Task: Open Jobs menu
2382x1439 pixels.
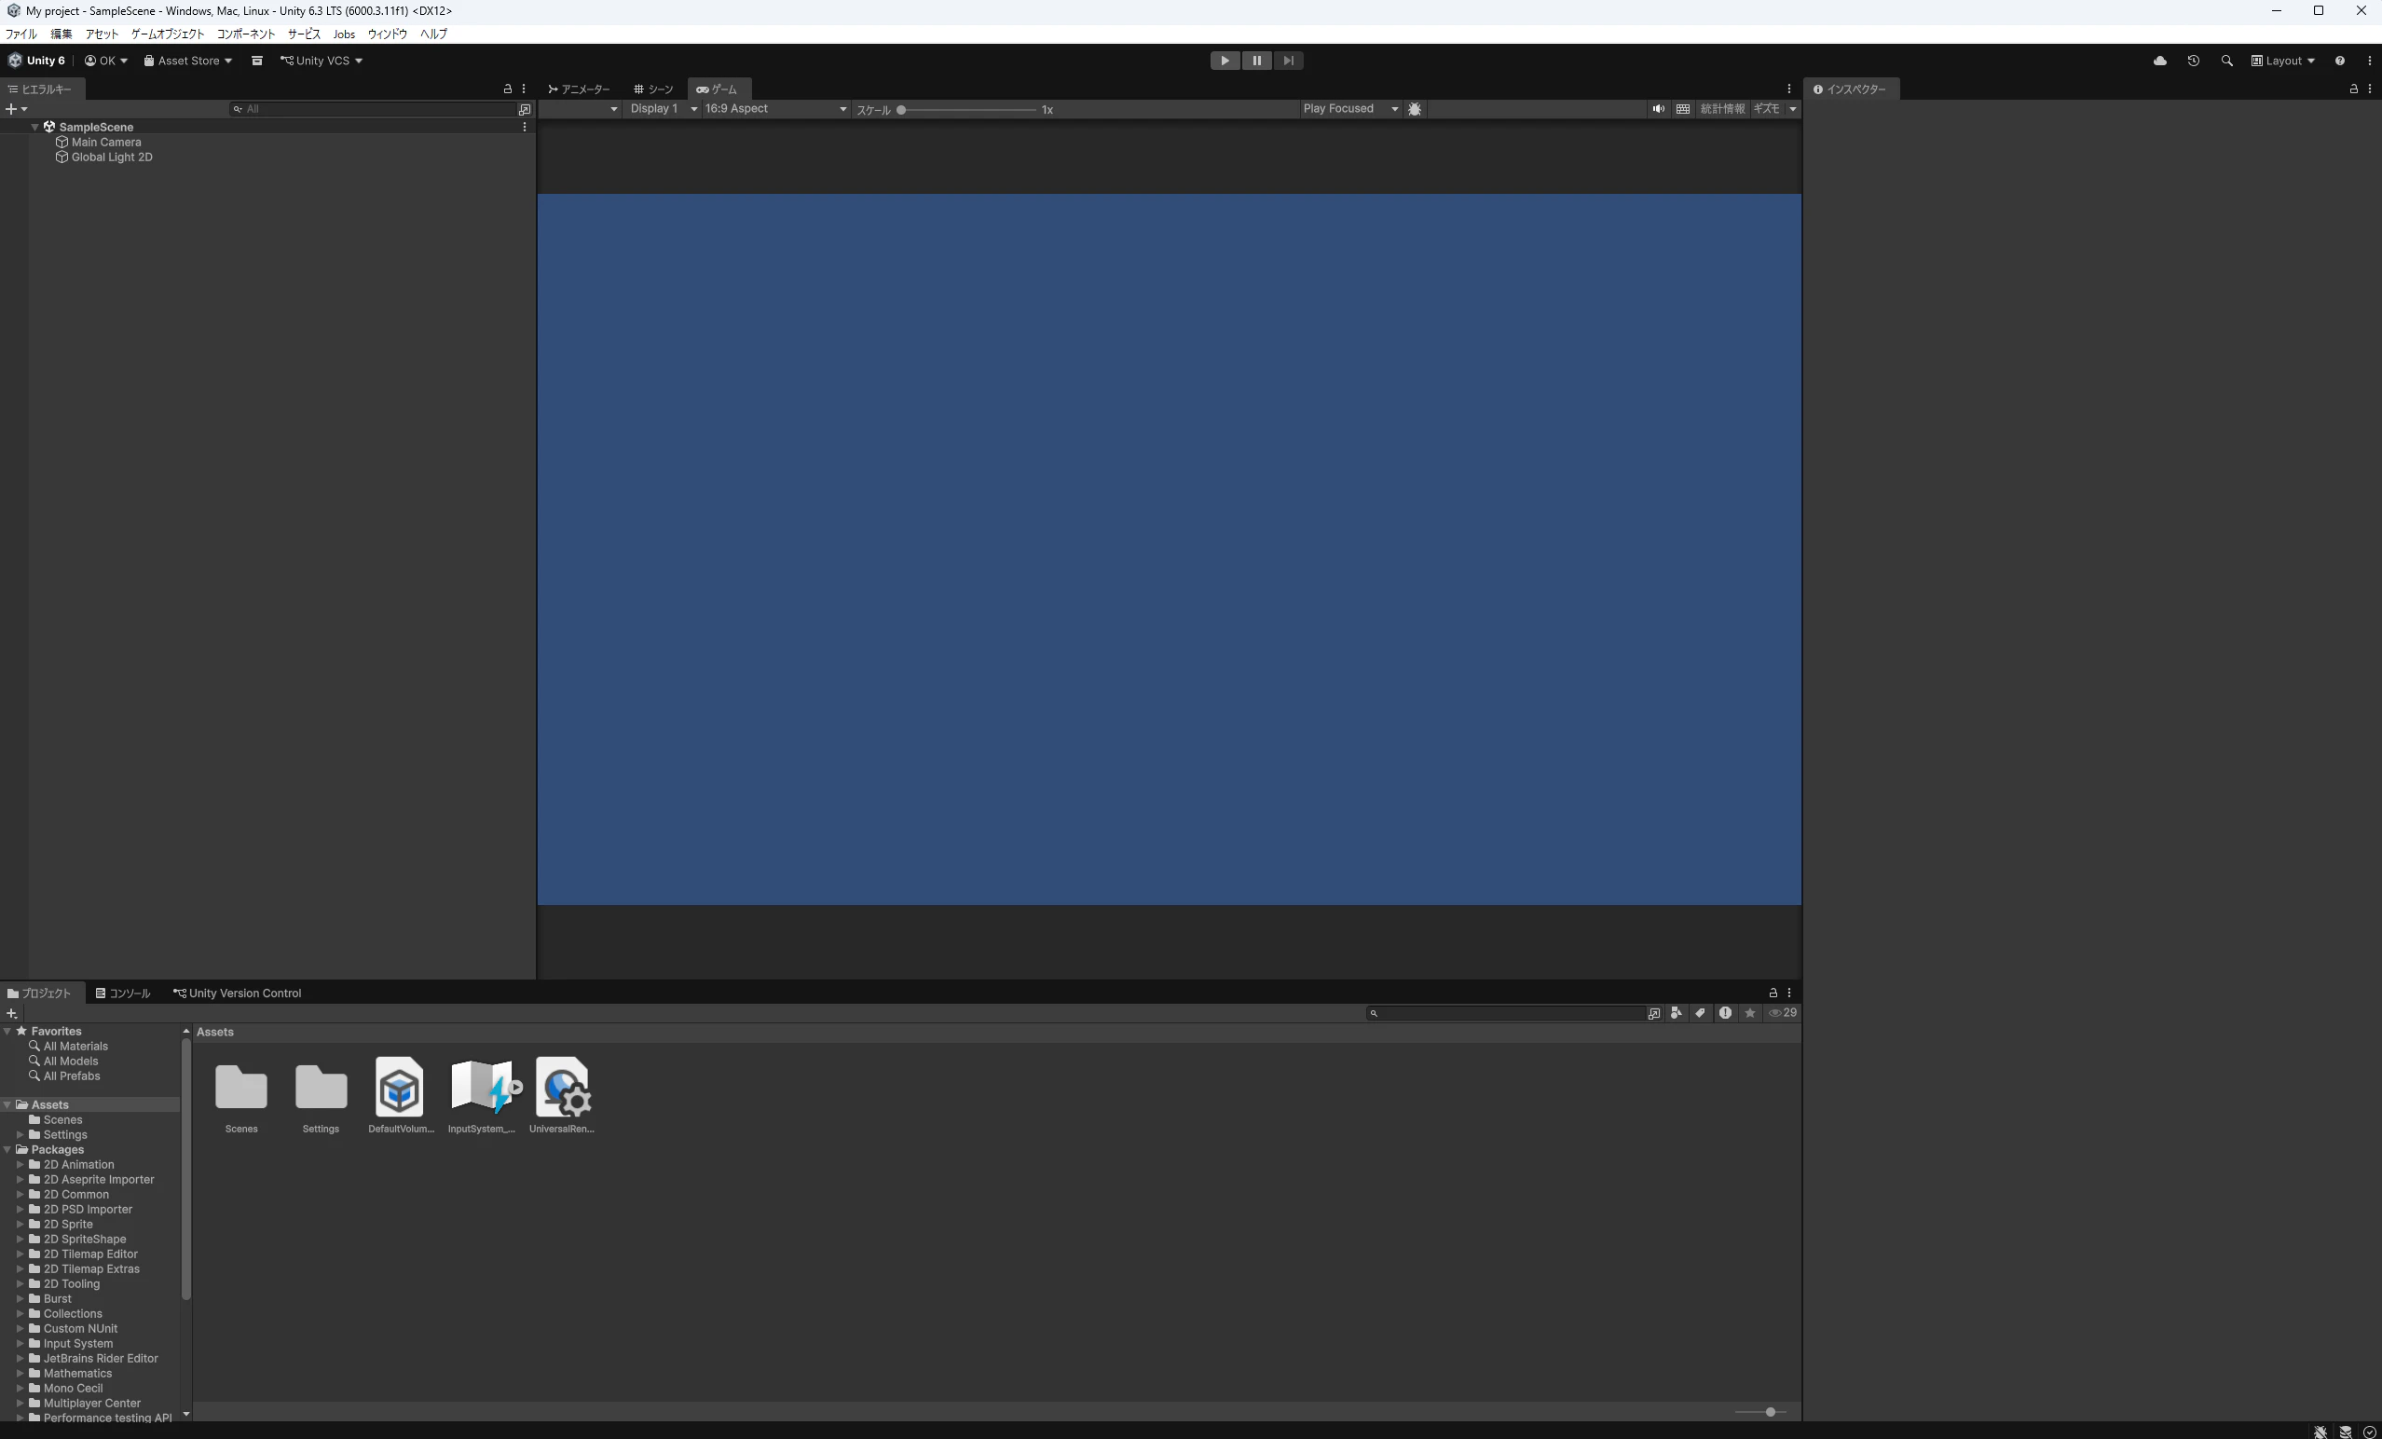Action: 344,34
